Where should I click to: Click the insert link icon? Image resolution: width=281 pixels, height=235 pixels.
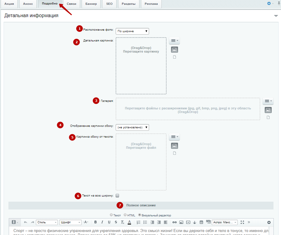point(174,222)
